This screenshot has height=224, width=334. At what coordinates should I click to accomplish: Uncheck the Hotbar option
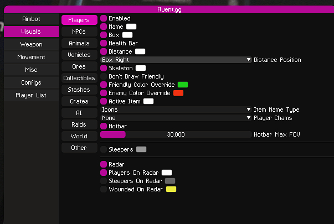pos(104,126)
